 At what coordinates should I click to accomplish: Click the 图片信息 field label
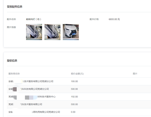point(11,27)
